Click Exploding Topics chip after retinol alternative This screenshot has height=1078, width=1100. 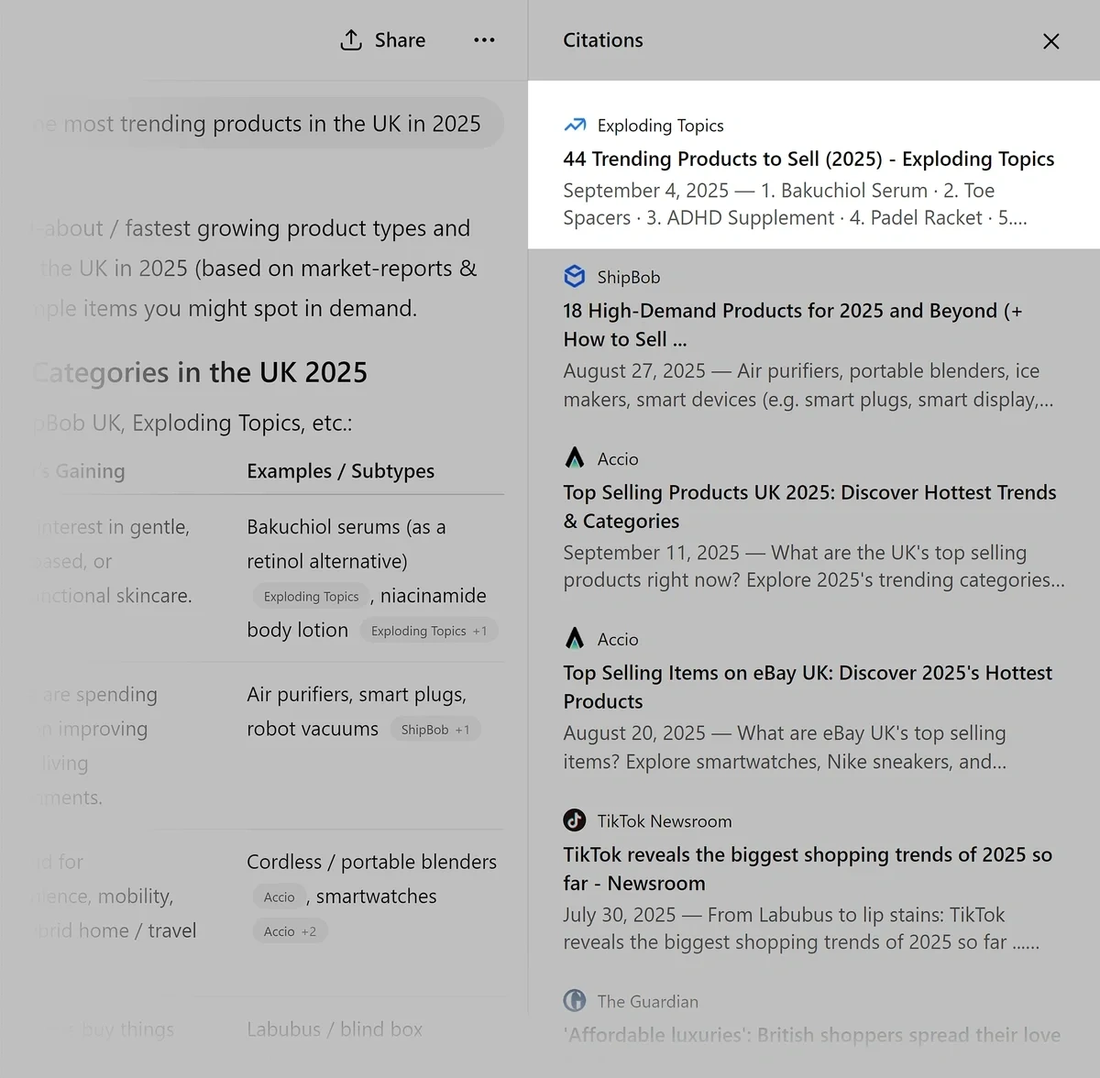pyautogui.click(x=311, y=597)
